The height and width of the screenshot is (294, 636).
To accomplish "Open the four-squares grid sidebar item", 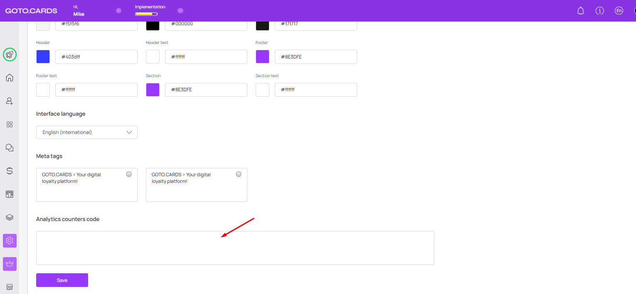I will (x=10, y=124).
